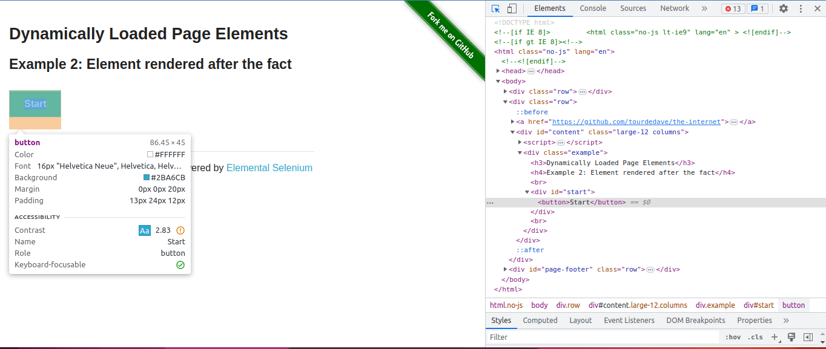Viewport: 826px width, 349px height.
Task: Toggle the :hov element state panel
Action: pos(733,337)
